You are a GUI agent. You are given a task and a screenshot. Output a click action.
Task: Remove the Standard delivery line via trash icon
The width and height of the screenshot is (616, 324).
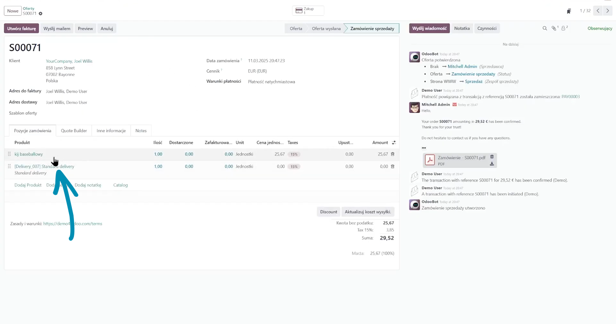click(x=392, y=166)
